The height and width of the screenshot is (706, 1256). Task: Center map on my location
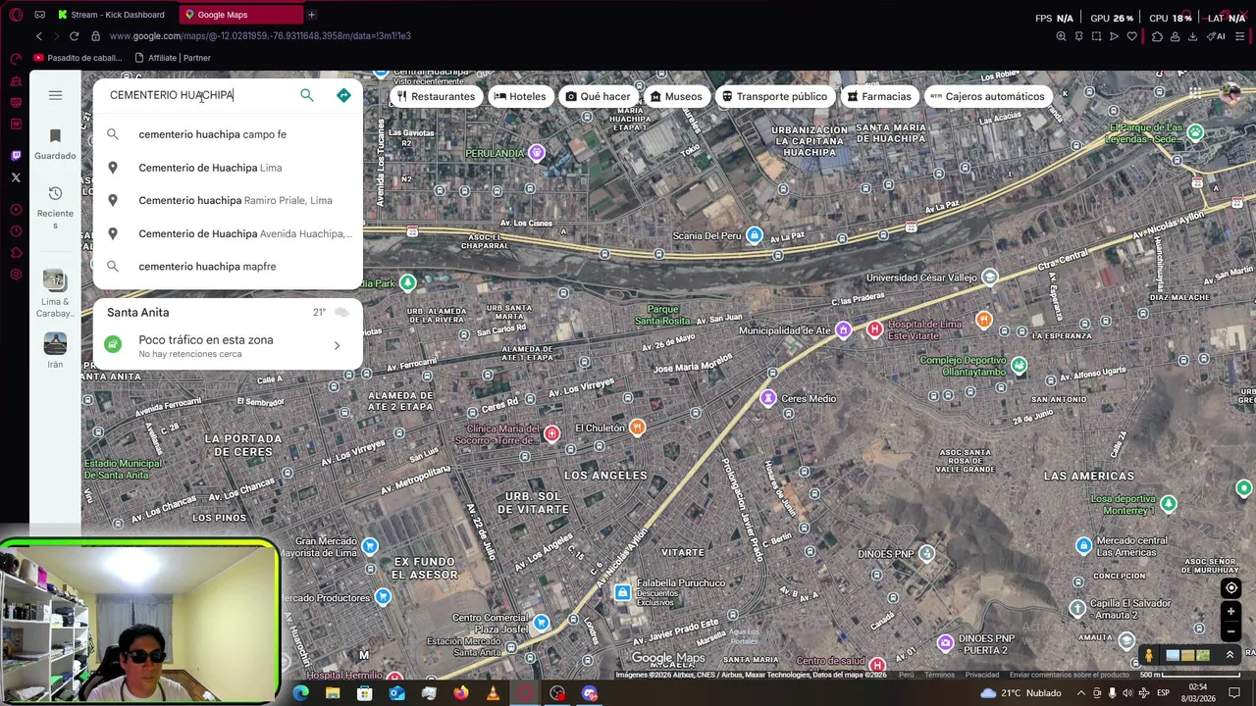[1231, 588]
